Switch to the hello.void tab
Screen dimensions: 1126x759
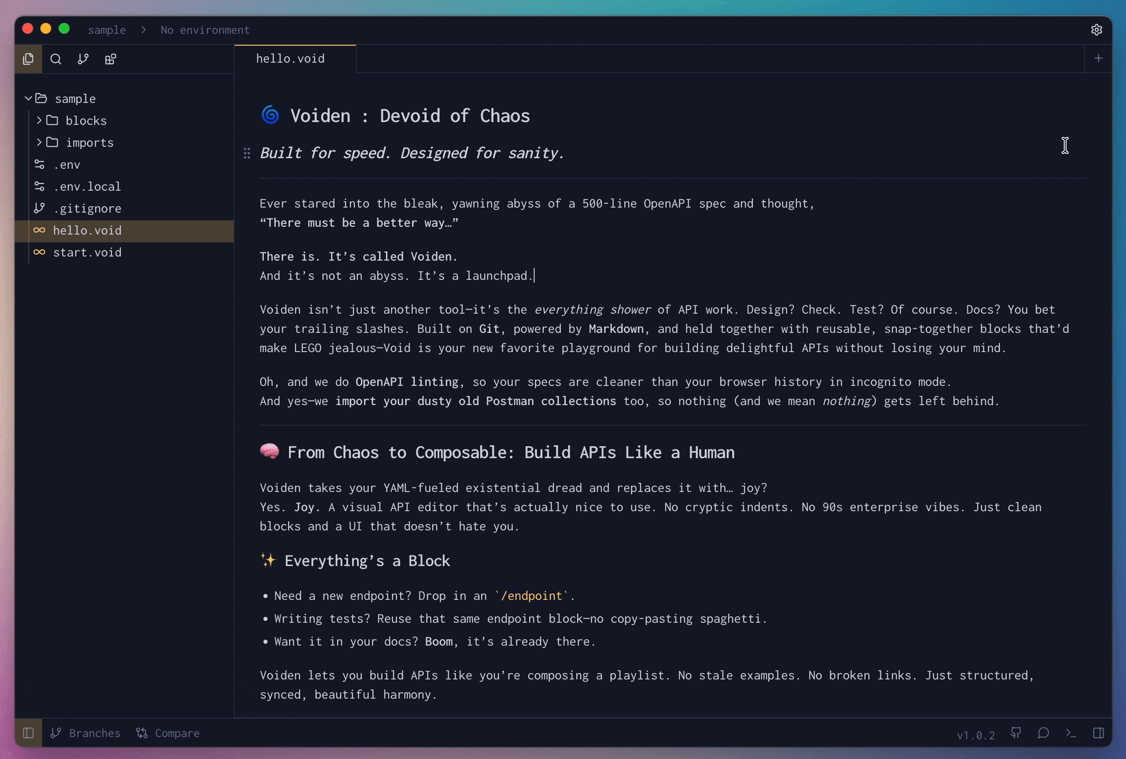point(290,58)
